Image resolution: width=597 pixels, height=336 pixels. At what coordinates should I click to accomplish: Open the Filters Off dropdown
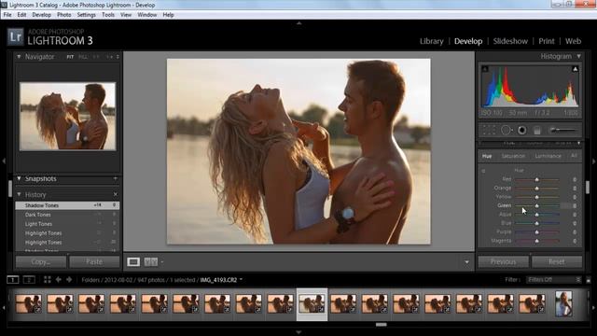[x=554, y=280]
